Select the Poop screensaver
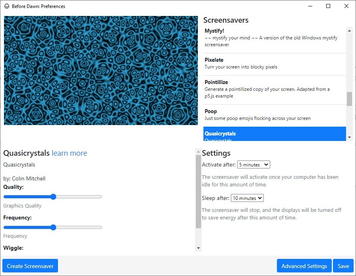The width and height of the screenshot is (356, 276). pyautogui.click(x=275, y=115)
